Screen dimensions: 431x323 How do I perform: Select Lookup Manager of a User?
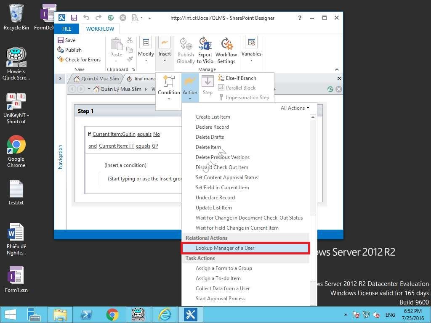tap(225, 248)
